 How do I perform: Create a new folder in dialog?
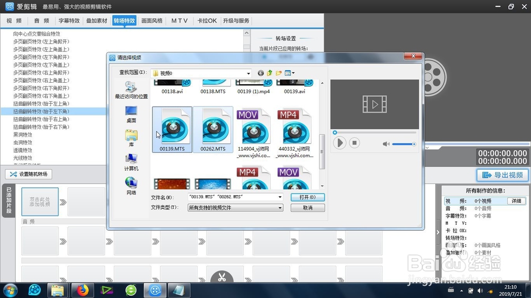pyautogui.click(x=279, y=73)
